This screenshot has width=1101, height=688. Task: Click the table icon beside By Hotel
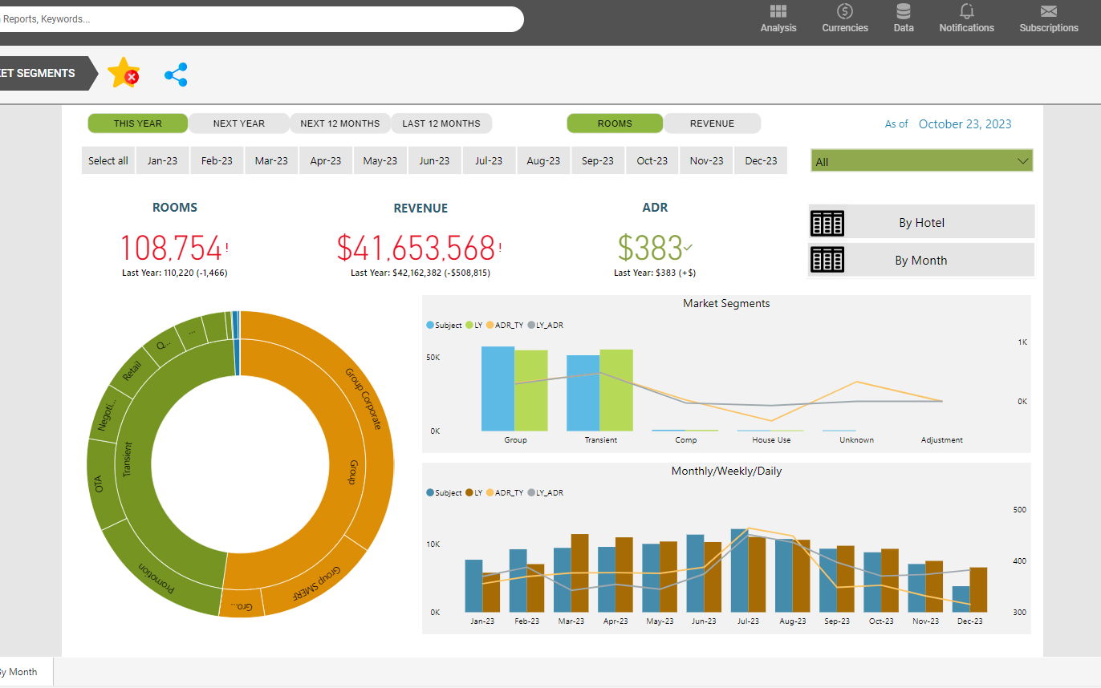[827, 223]
